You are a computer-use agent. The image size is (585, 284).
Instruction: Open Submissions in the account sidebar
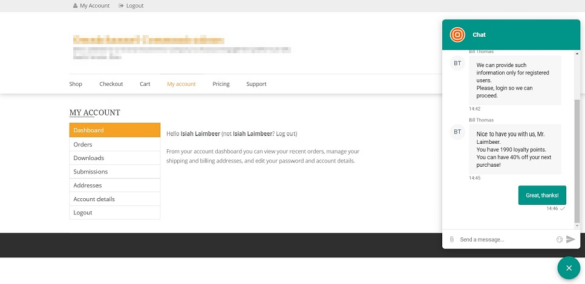[x=115, y=172]
